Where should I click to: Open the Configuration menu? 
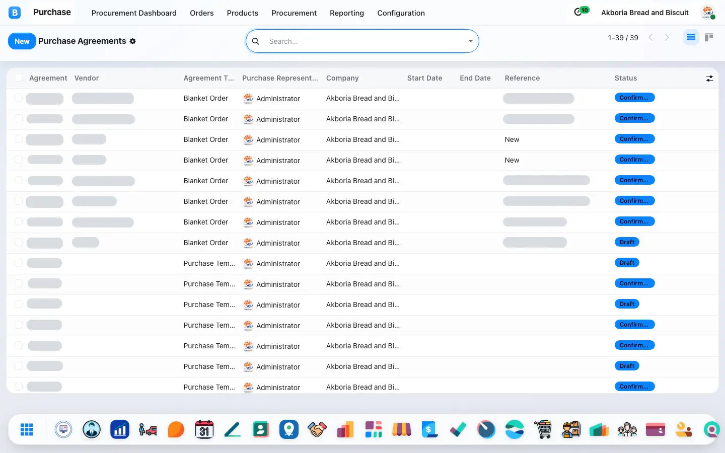(401, 13)
